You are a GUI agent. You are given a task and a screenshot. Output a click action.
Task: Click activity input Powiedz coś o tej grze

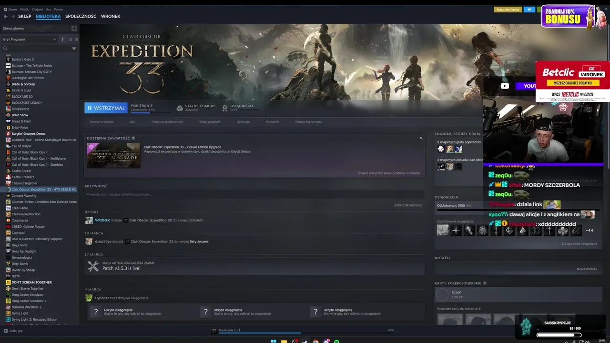(254, 194)
